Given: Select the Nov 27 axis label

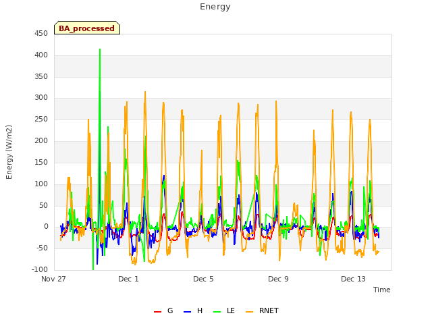Looking at the screenshot, I should pyautogui.click(x=53, y=279).
